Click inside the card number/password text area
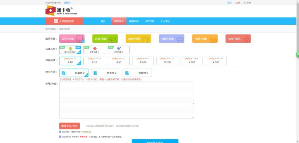Viewport: 299px width, 143px height. pyautogui.click(x=126, y=100)
